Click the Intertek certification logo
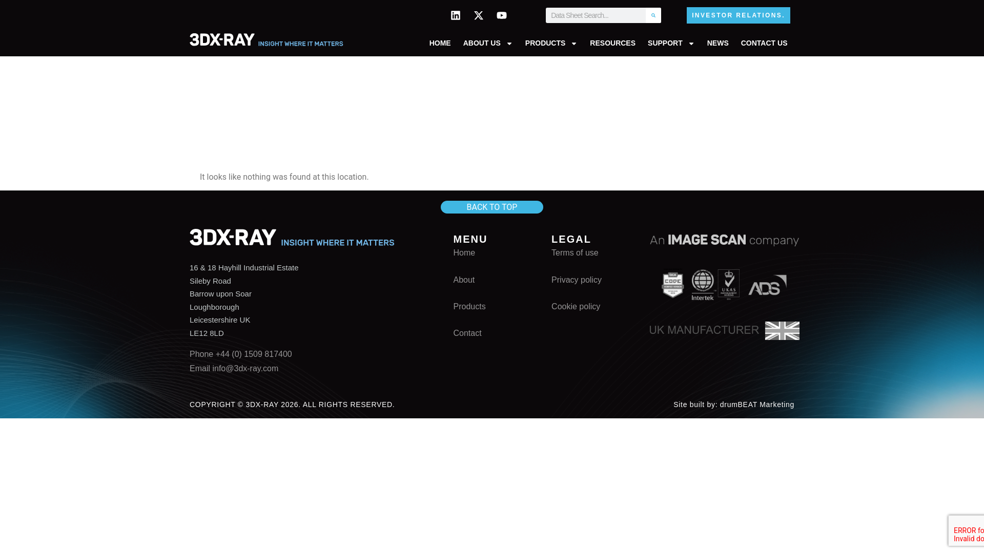The width and height of the screenshot is (984, 553). (703, 285)
